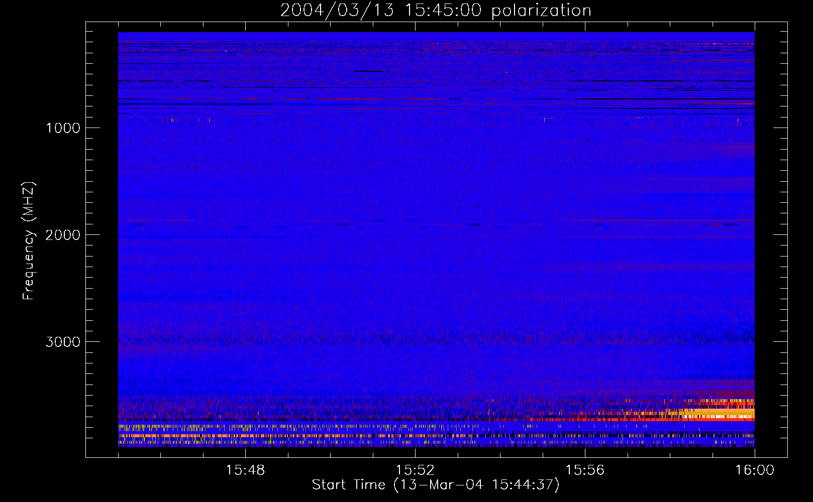Click the 15:52 time tick label
Screen dimensions: 813x502
[415, 470]
